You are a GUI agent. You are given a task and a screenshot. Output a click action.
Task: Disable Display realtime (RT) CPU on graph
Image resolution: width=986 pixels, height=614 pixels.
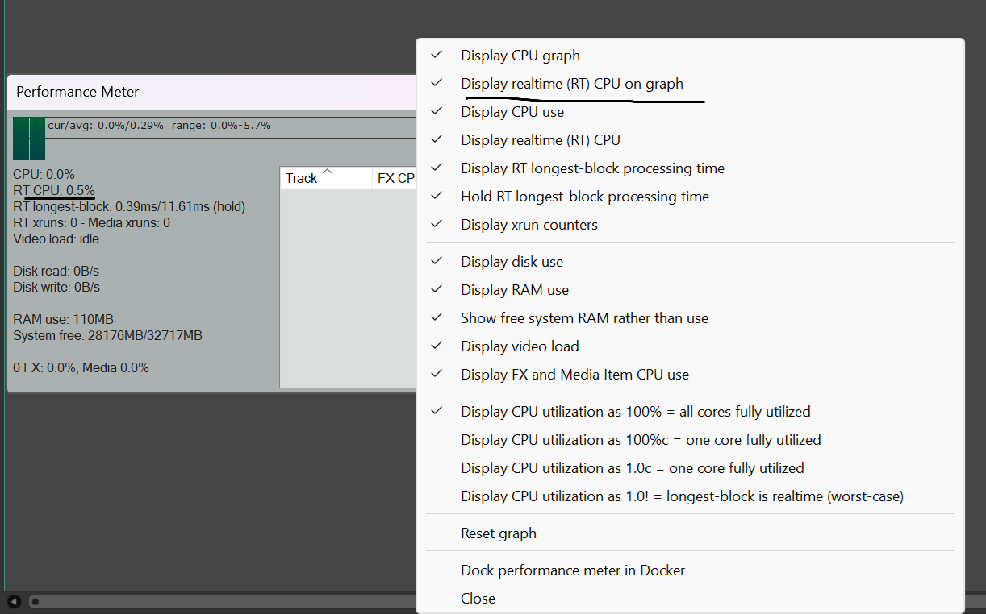[x=571, y=84]
